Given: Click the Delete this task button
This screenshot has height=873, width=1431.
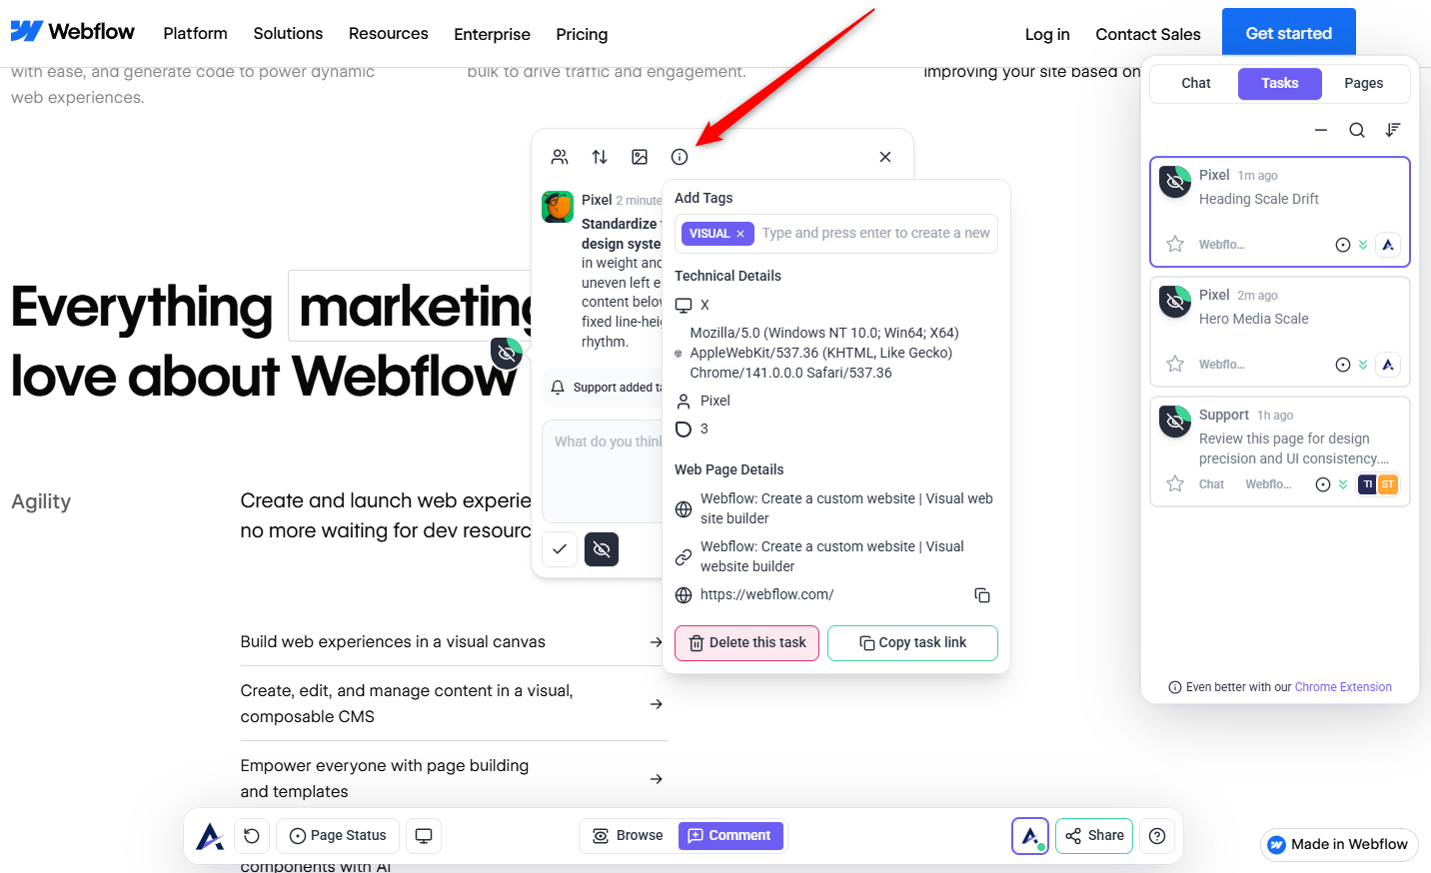Looking at the screenshot, I should click(x=747, y=643).
